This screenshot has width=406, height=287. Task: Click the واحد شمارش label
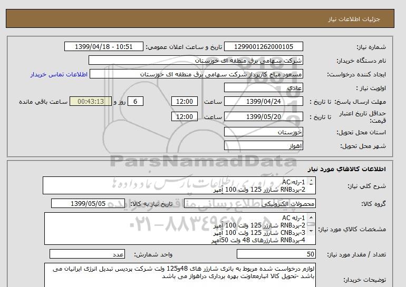(x=153, y=254)
